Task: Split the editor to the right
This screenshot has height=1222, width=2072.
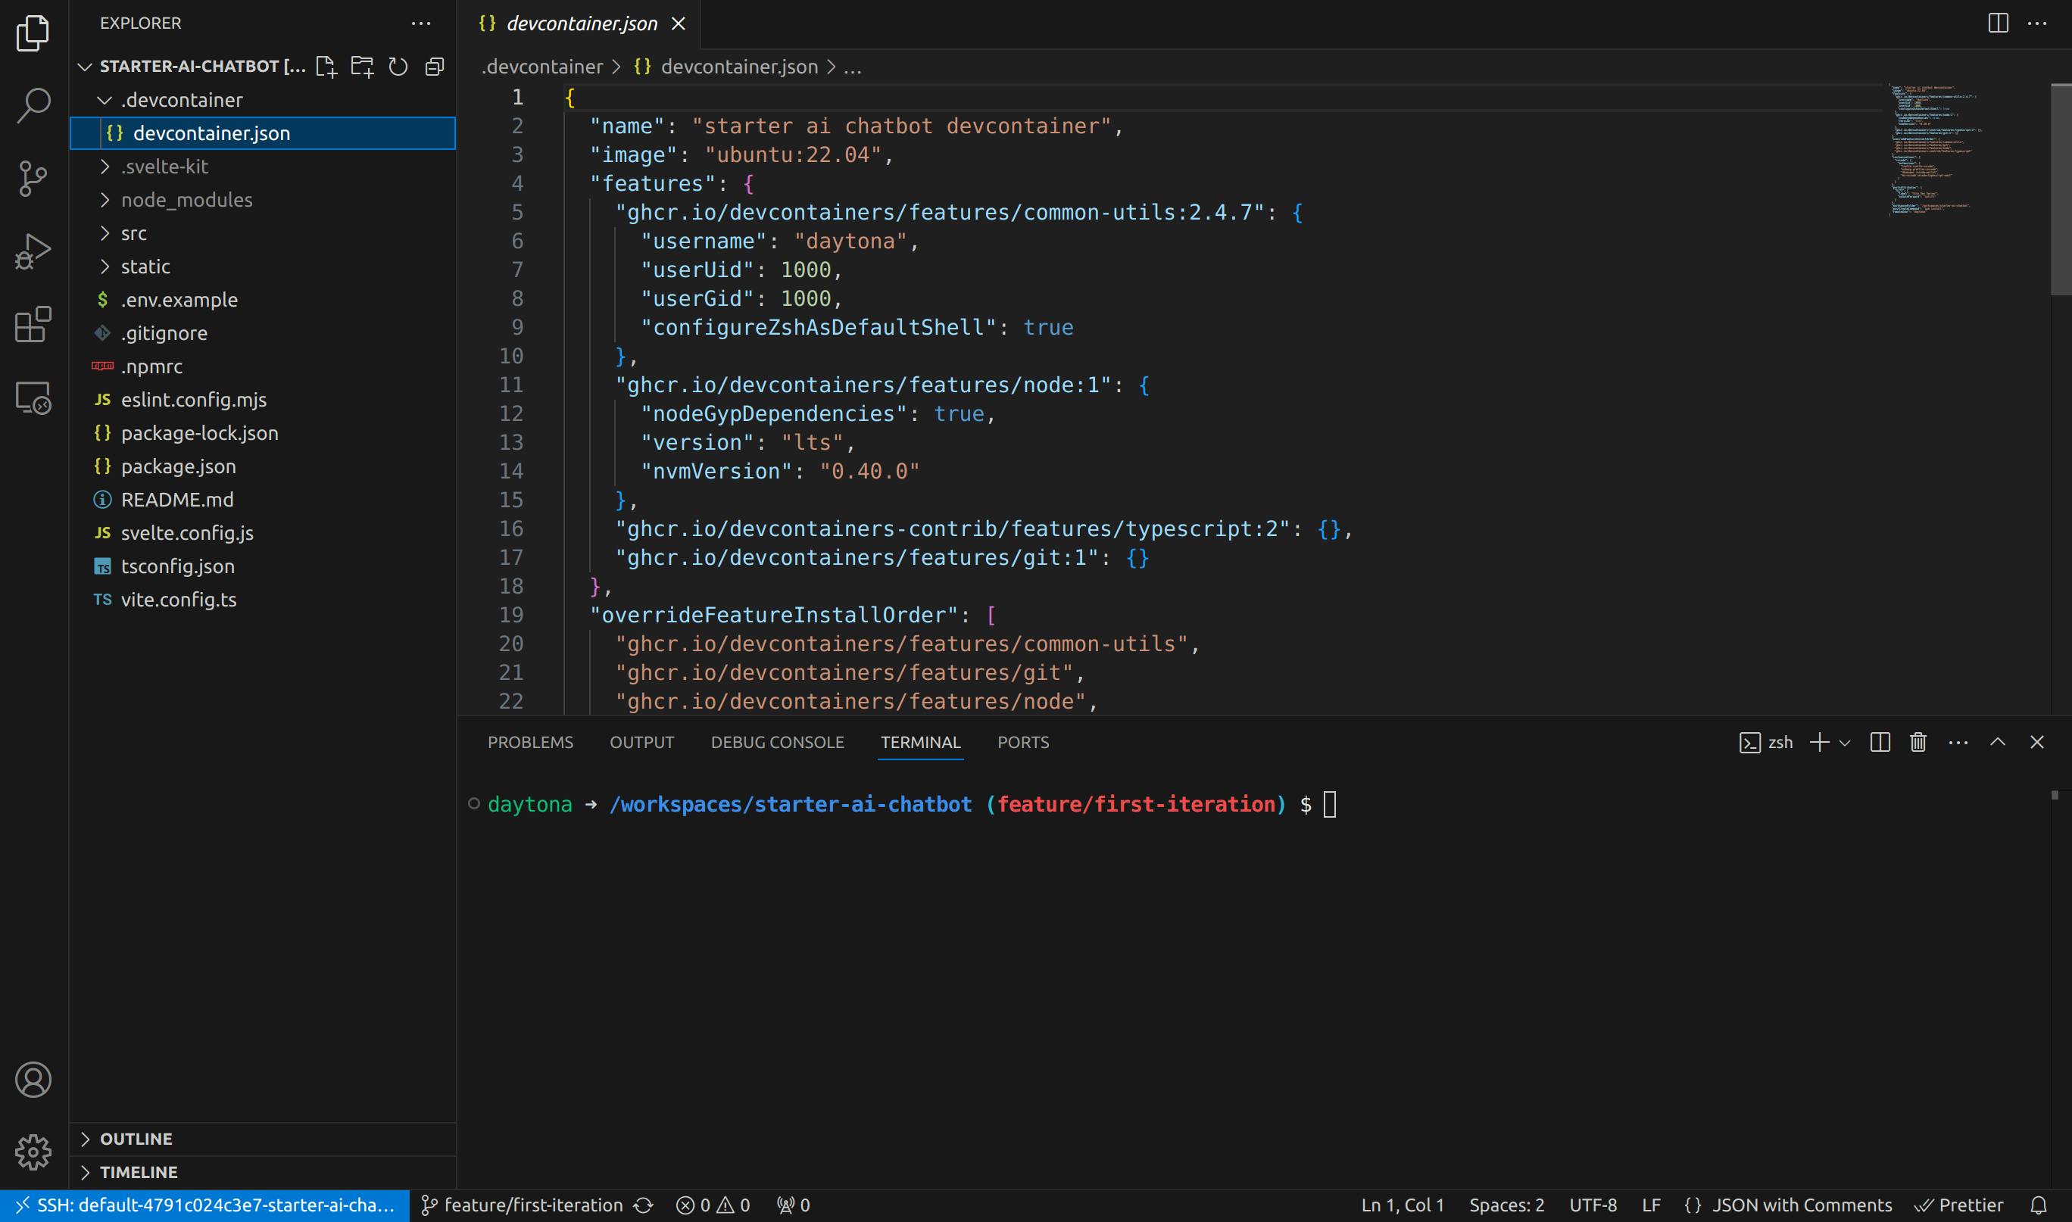Action: [x=1998, y=23]
